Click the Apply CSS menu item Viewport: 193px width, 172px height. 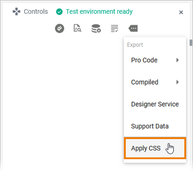pos(155,148)
